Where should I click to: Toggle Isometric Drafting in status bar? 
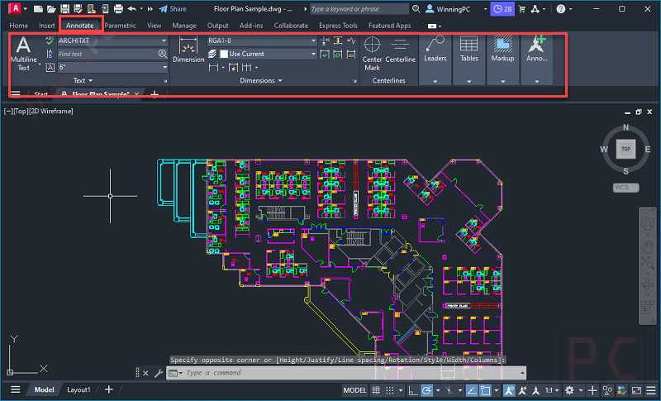(x=449, y=390)
